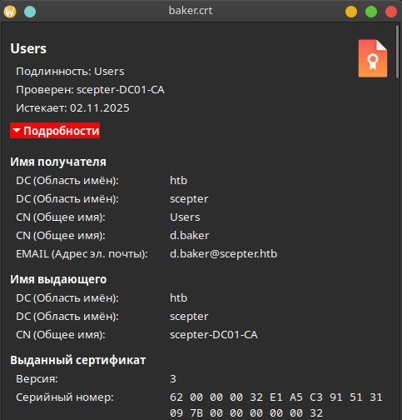The height and width of the screenshot is (420, 402).
Task: Maximize window with the green button
Action: (371, 12)
